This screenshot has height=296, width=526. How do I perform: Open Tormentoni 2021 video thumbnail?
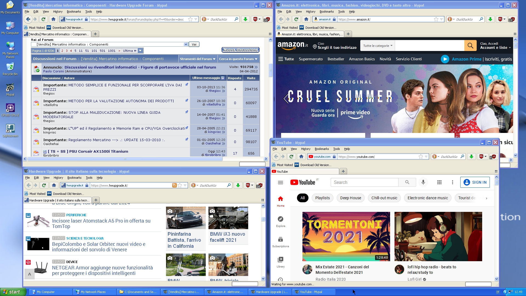[346, 236]
